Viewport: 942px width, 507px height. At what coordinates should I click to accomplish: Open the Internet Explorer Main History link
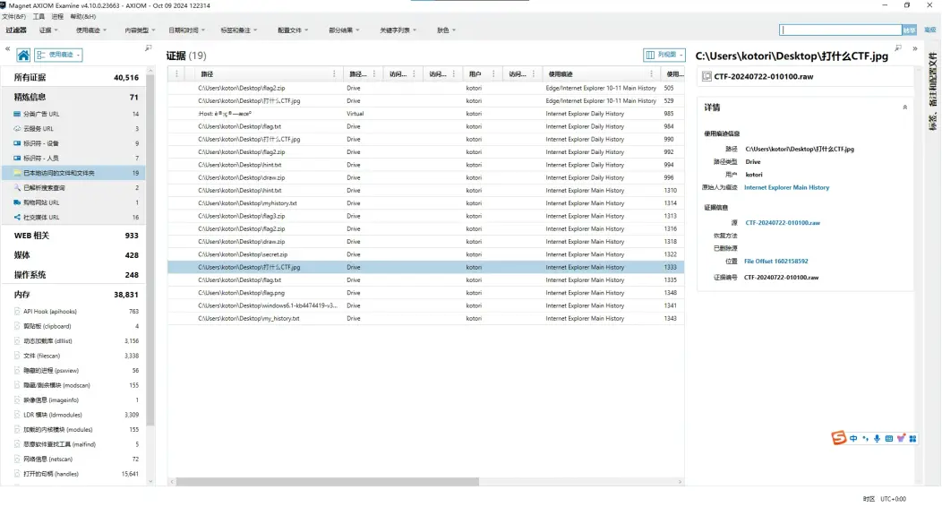(x=786, y=188)
